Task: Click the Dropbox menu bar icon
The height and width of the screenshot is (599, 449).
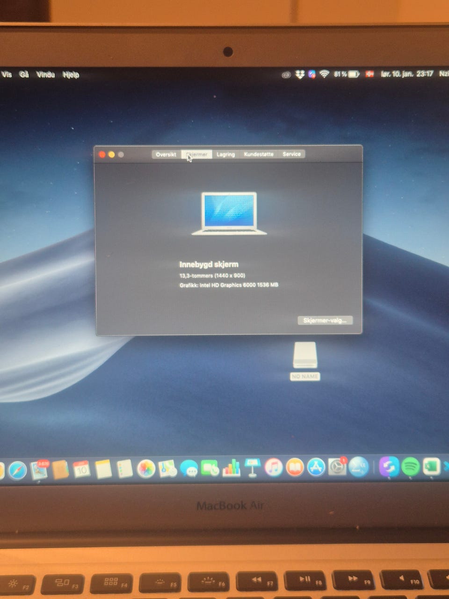Action: (x=300, y=74)
